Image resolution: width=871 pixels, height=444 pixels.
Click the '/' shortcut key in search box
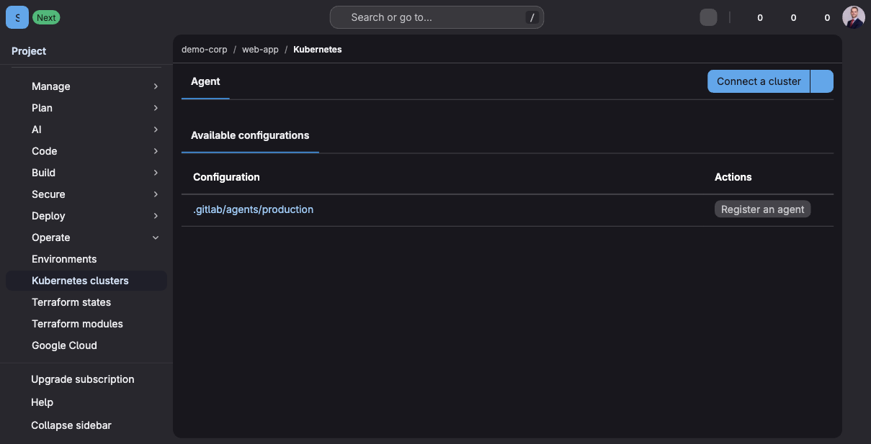(532, 18)
